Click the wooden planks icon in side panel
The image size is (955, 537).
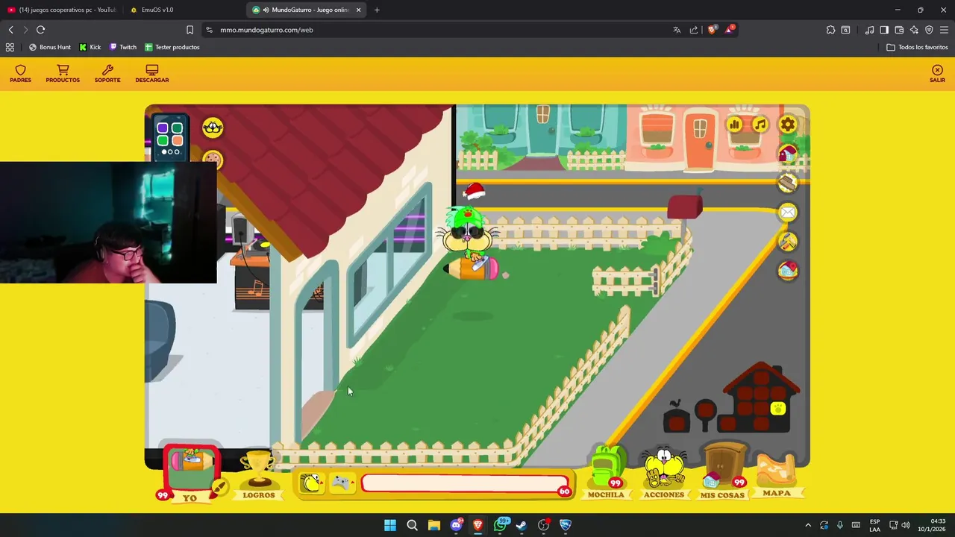(788, 183)
